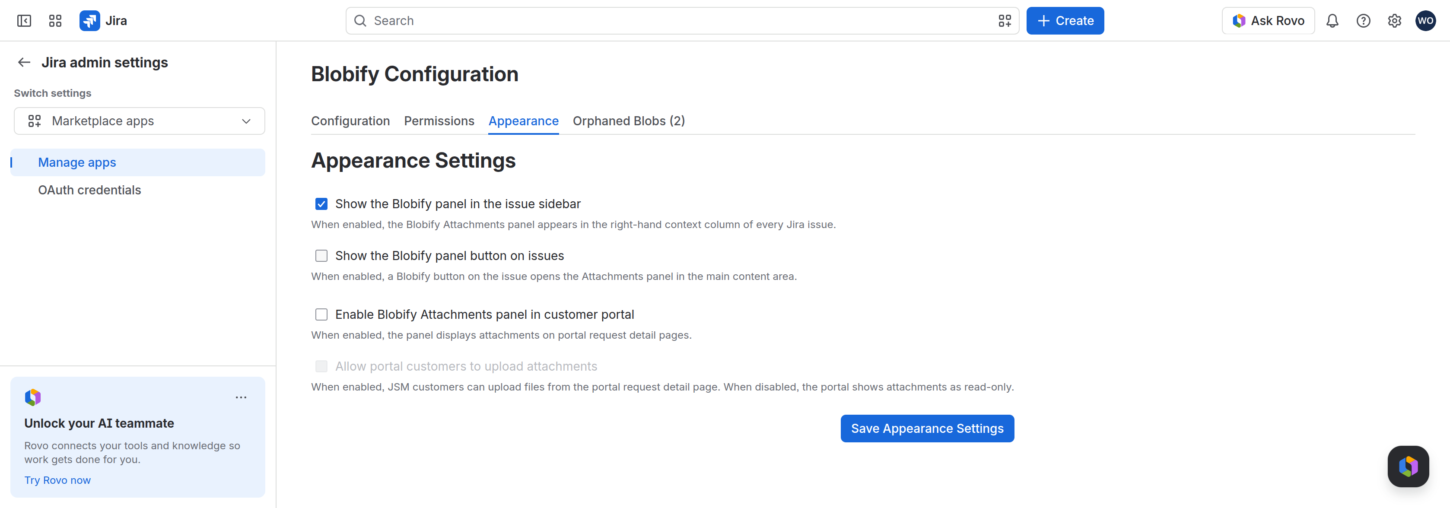Open the floating Rovo chat button
The height and width of the screenshot is (508, 1450).
[x=1408, y=466]
